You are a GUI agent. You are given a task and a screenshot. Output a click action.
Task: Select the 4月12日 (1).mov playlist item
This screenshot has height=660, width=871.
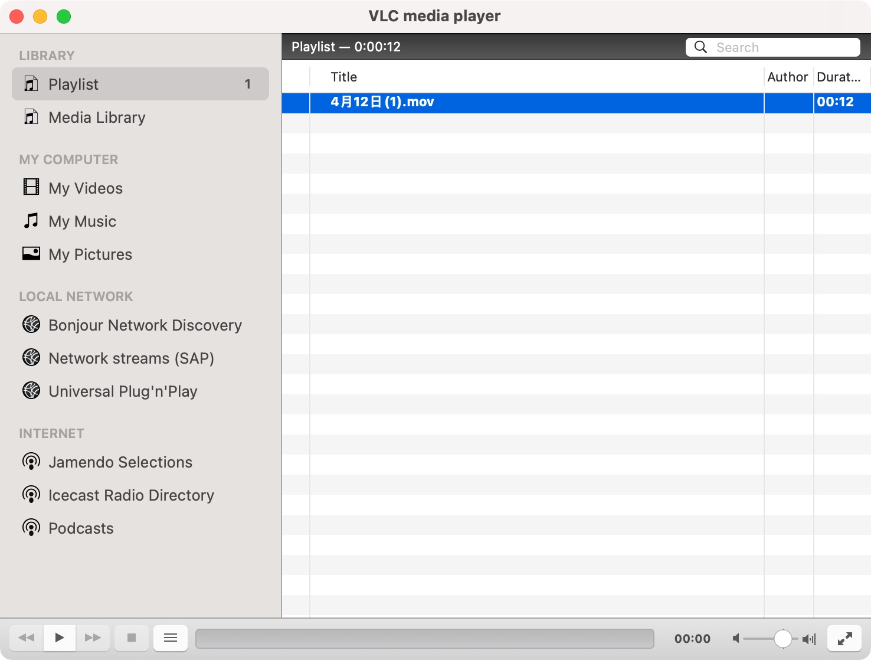pyautogui.click(x=382, y=102)
